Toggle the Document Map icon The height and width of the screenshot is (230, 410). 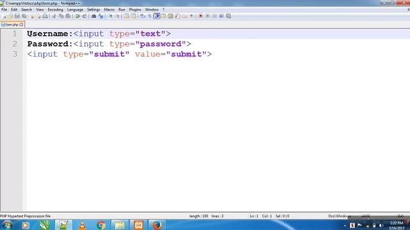click(x=170, y=16)
